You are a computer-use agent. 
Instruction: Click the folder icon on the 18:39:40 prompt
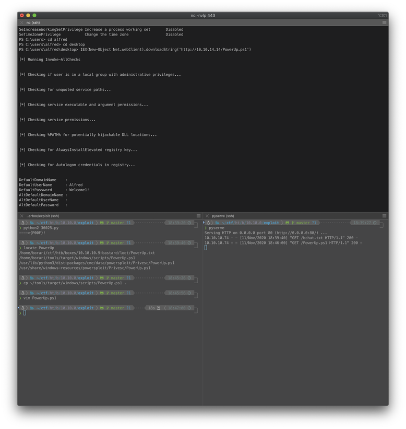[x=32, y=242]
